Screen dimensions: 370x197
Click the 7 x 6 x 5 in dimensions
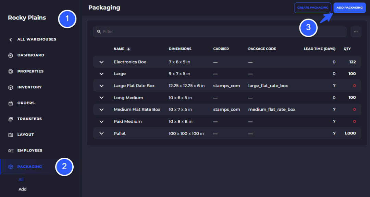[179, 62]
